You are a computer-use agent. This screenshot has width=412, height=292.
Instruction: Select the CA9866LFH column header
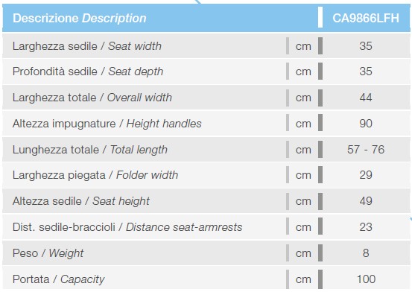click(366, 19)
